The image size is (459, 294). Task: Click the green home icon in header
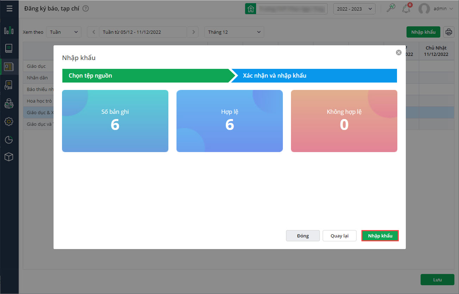(x=250, y=9)
